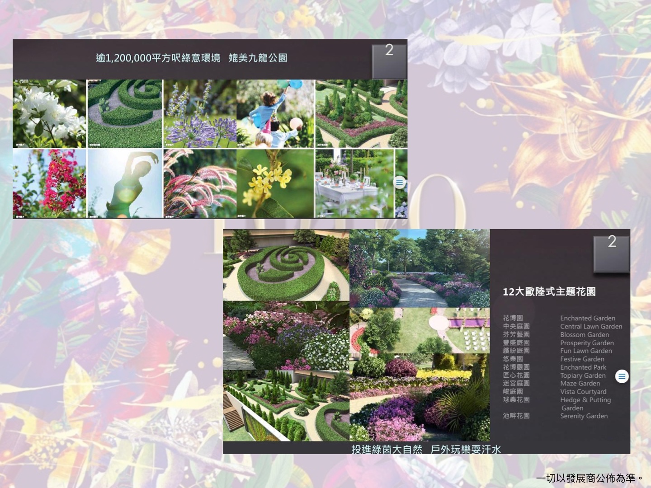
Task: Open the yellow blossoms photo thumbnail
Action: pyautogui.click(x=275, y=183)
